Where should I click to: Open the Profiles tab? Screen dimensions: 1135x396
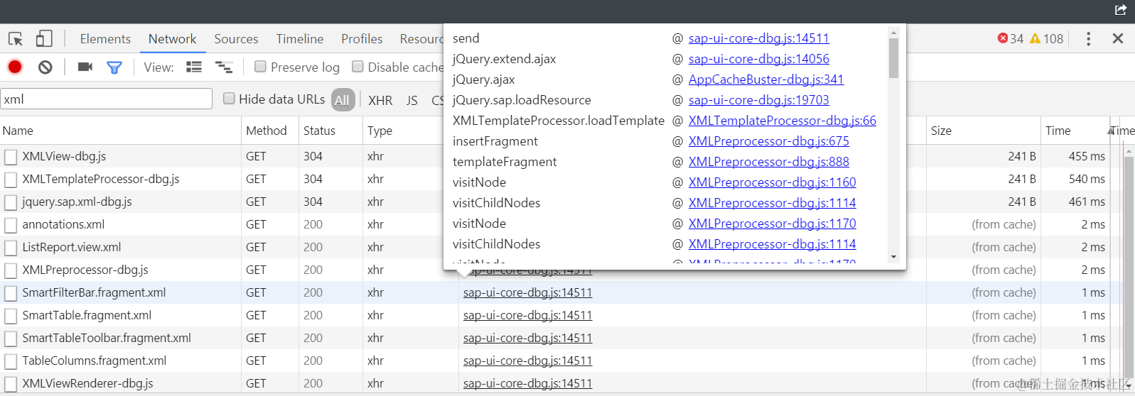click(x=362, y=39)
